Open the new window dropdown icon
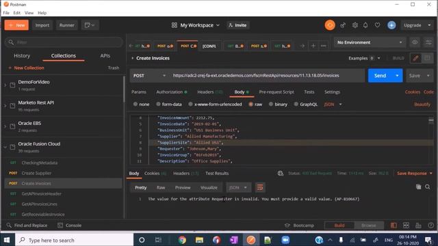Image resolution: width=438 pixels, height=246 pixels. 90,25
